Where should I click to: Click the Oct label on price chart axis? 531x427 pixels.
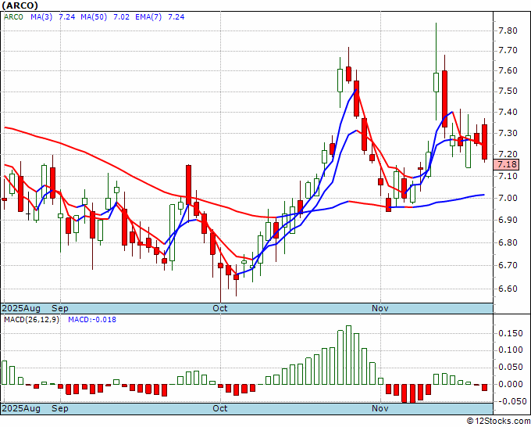[x=220, y=308]
